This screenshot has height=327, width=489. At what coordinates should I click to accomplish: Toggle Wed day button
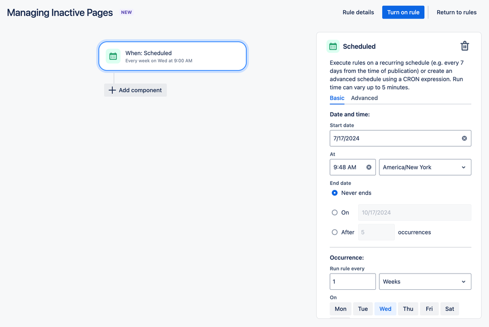tap(385, 309)
